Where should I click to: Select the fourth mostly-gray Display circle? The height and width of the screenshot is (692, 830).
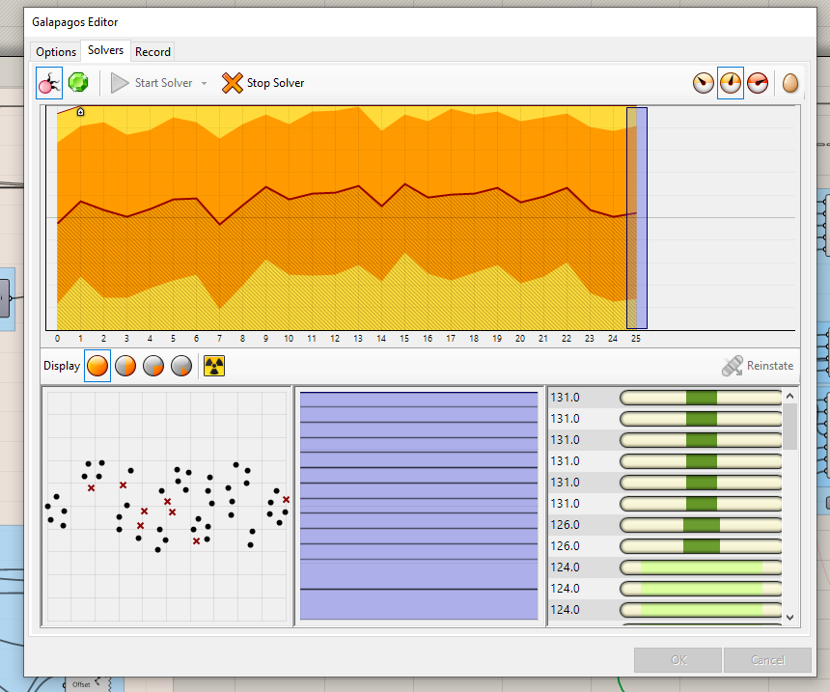pyautogui.click(x=181, y=367)
